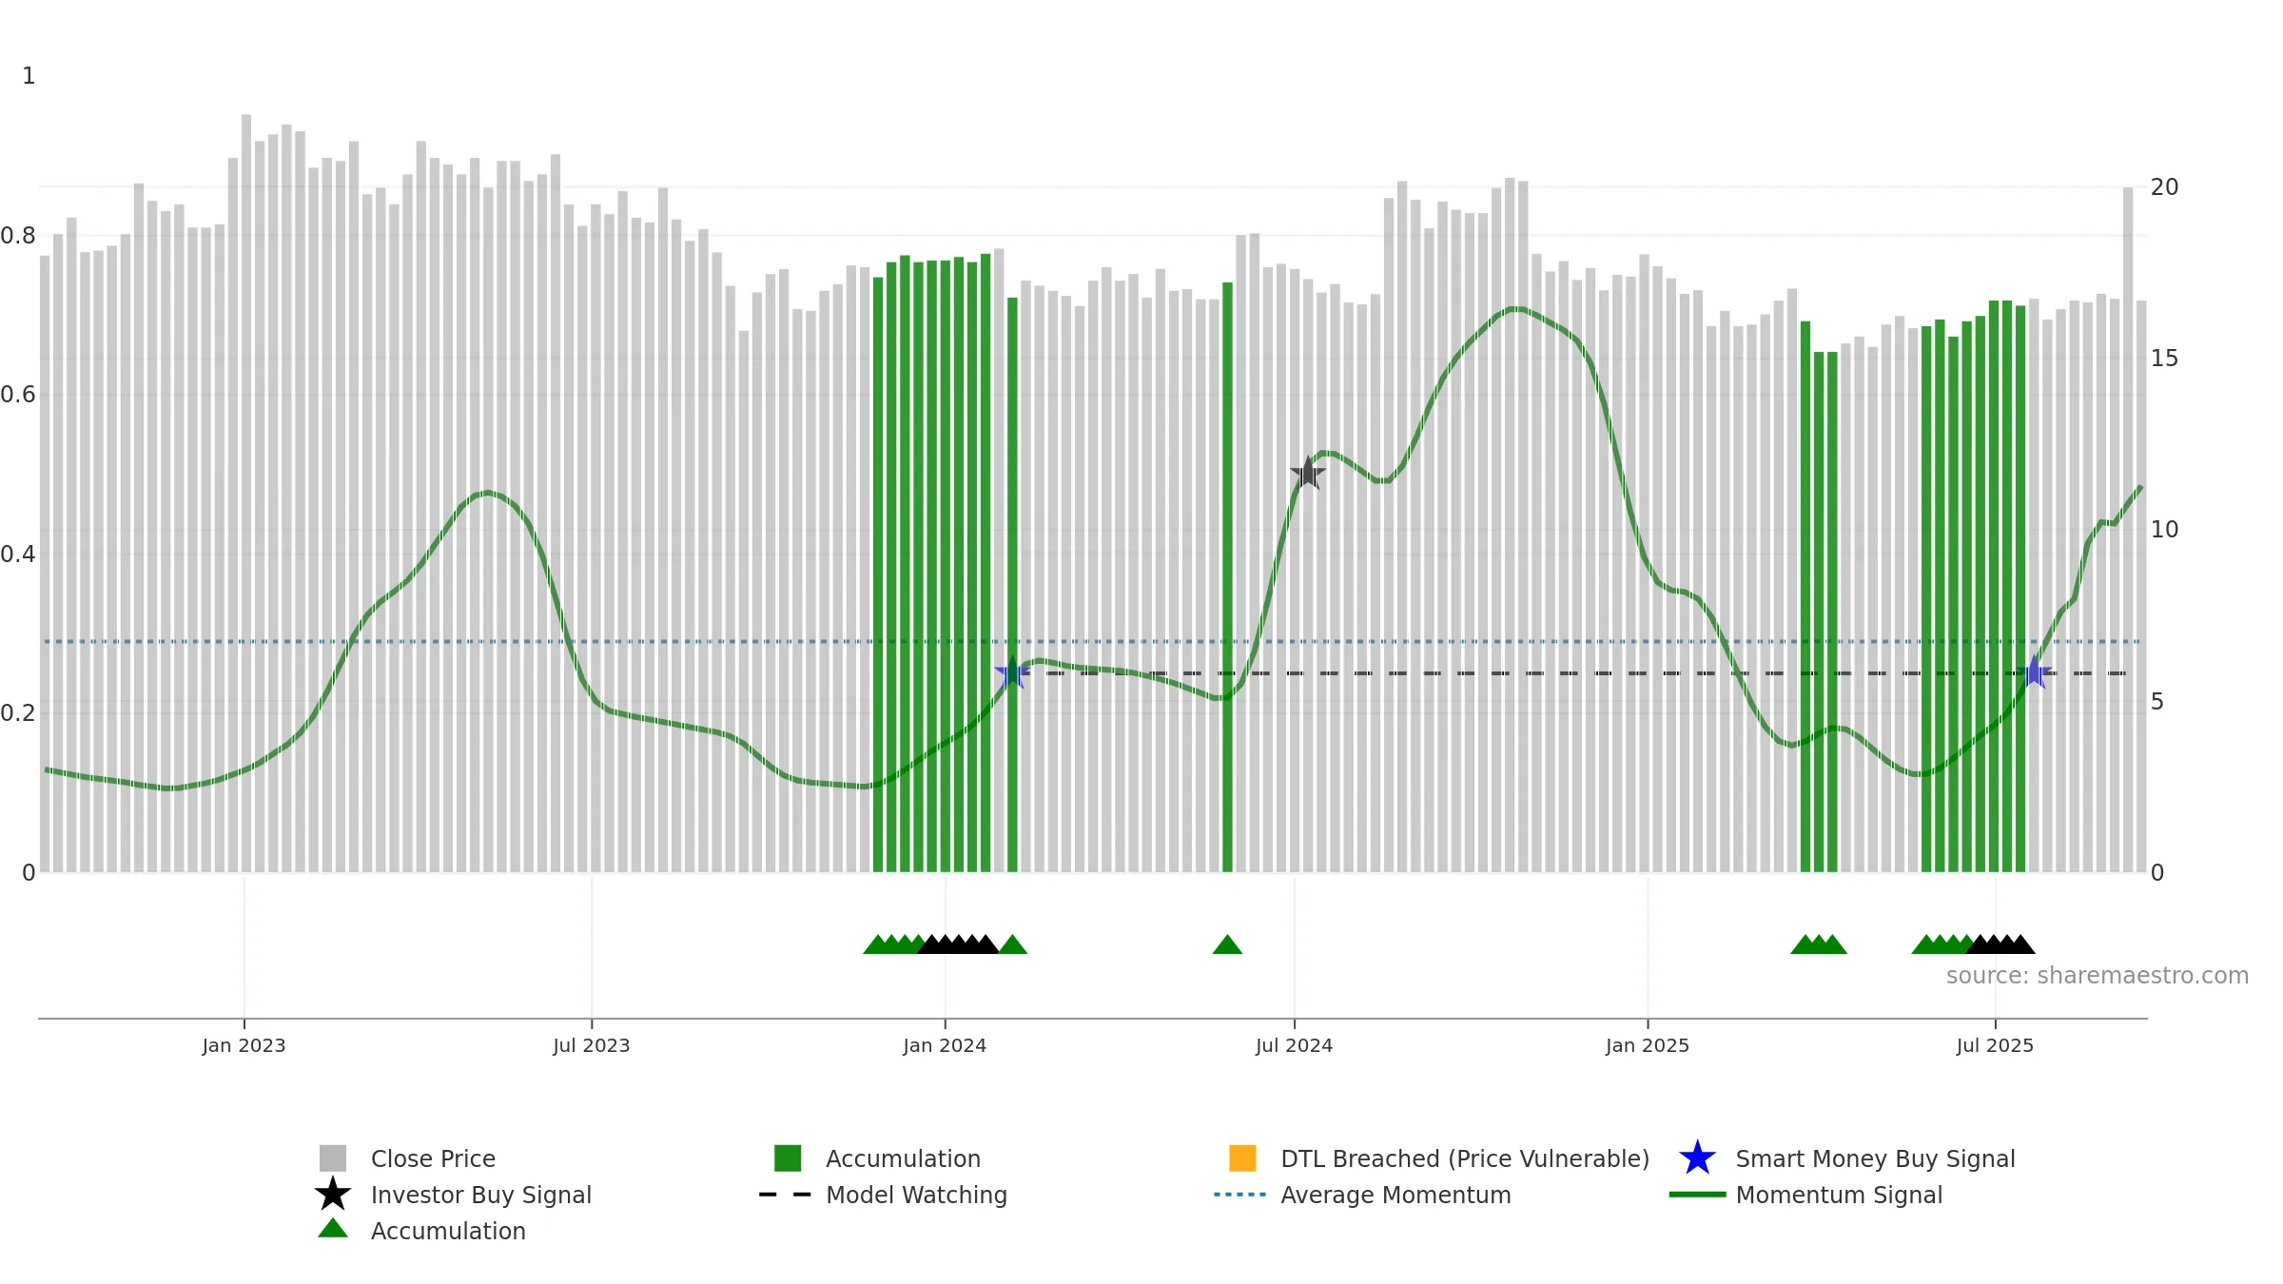
Task: Click the gray investor buy star near Jul 2024
Action: 1308,473
